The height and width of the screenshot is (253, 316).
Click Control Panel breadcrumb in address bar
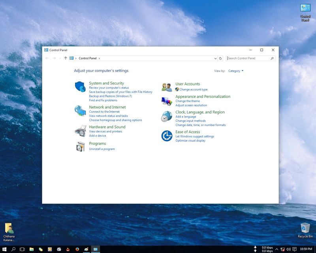tap(87, 58)
